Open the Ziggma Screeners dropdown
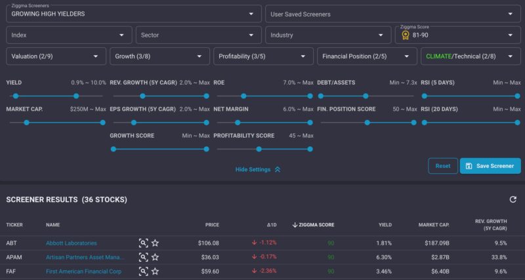Viewport: 525px width, 280px height. tap(134, 14)
